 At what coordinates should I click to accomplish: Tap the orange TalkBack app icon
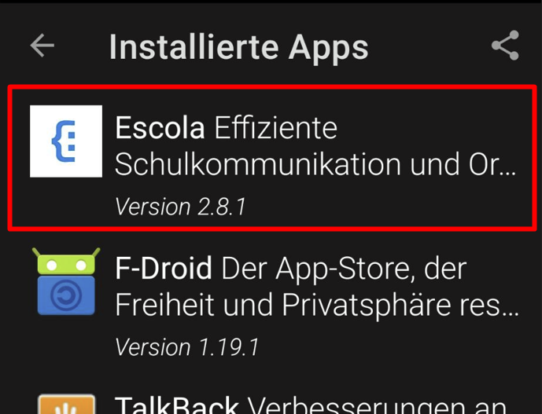coord(66,404)
